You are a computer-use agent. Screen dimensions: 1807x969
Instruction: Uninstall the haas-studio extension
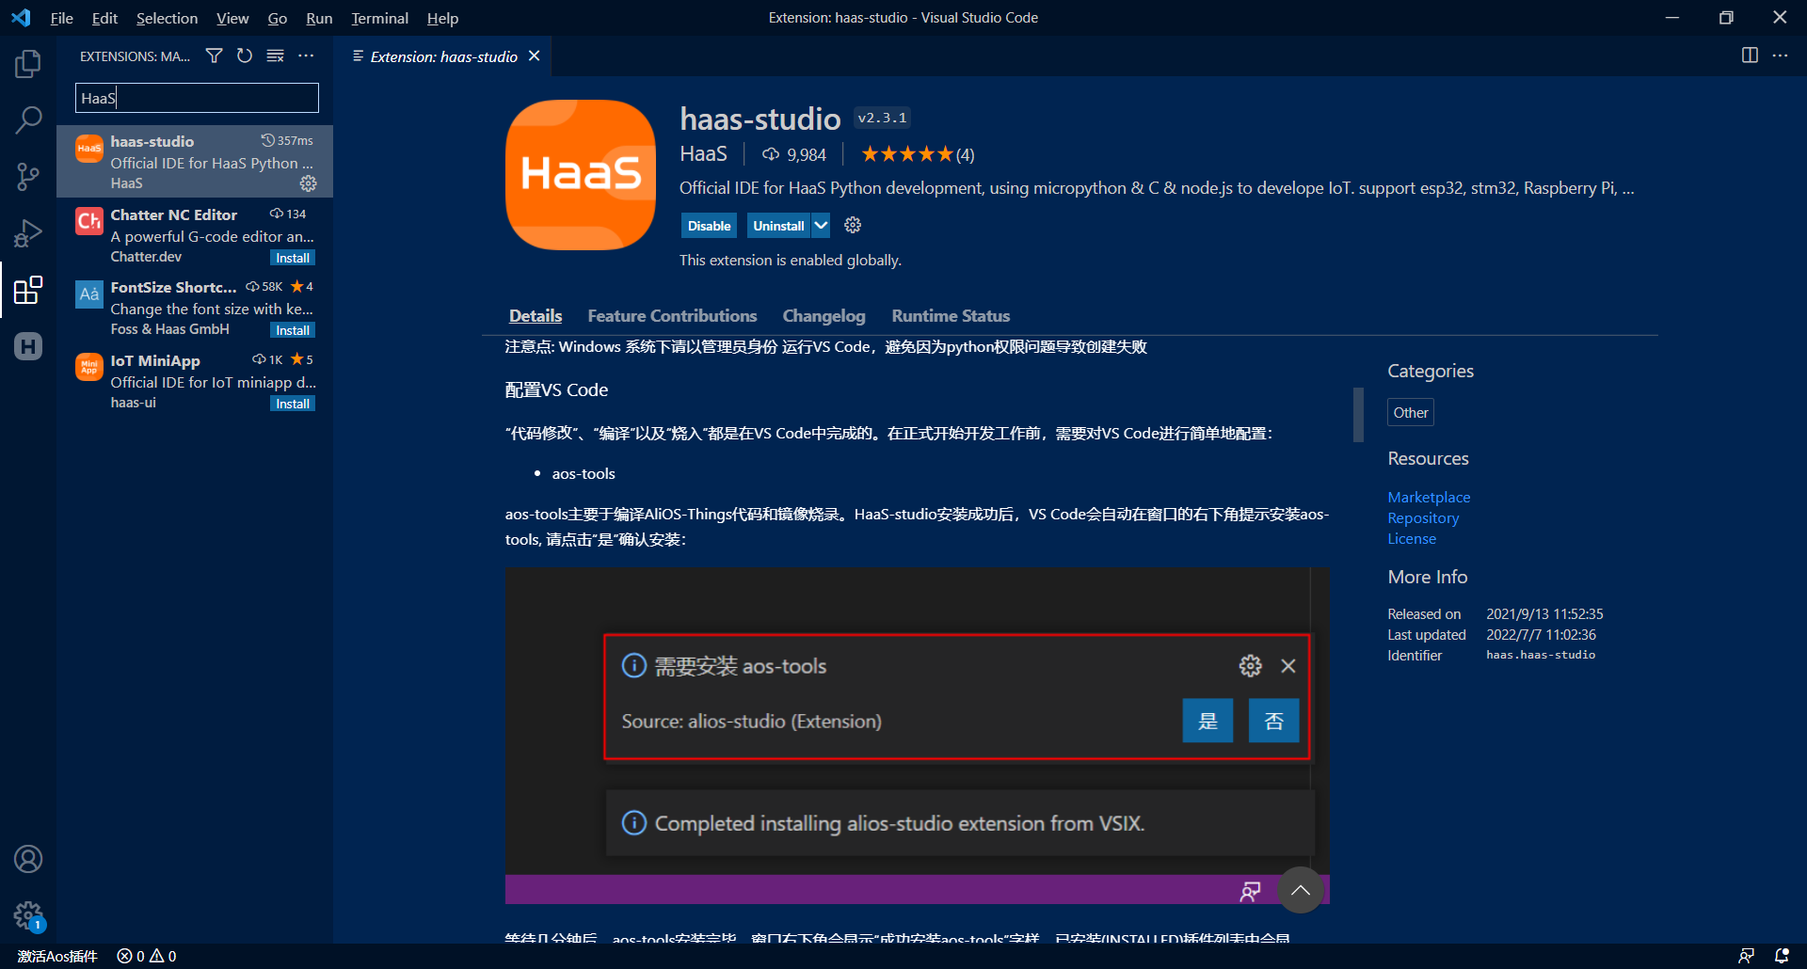pos(778,226)
